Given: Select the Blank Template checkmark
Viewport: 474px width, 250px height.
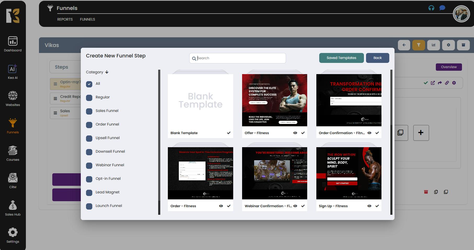Looking at the screenshot, I should pyautogui.click(x=229, y=133).
